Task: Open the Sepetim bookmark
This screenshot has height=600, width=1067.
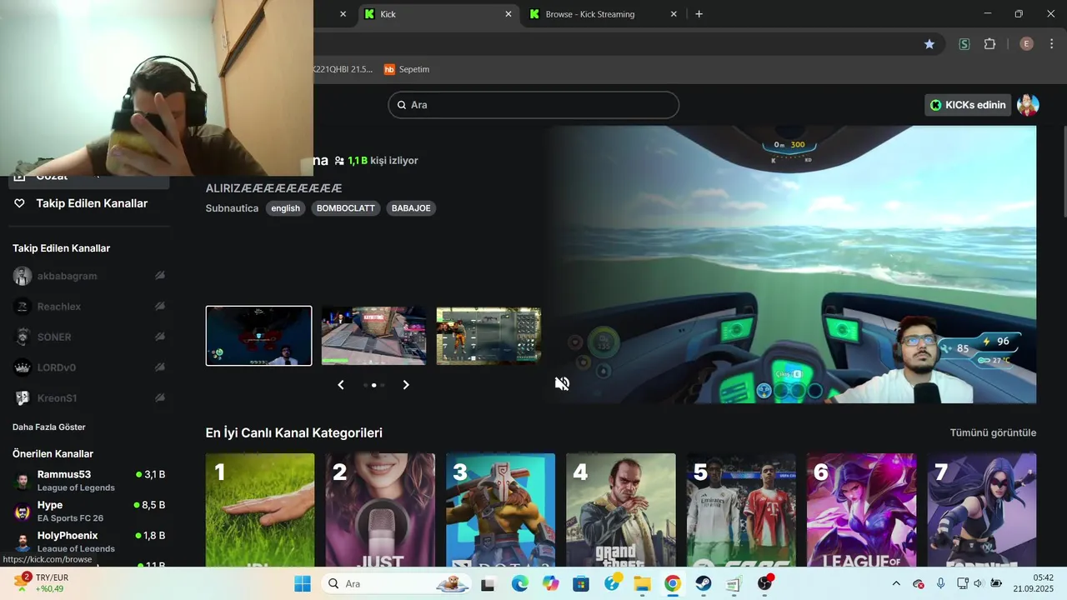Action: [x=407, y=69]
